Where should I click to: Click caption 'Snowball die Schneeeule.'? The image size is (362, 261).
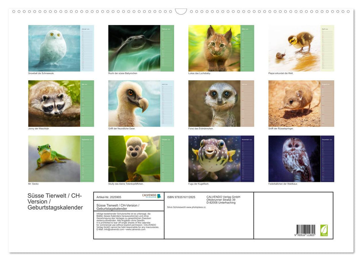tap(41, 73)
